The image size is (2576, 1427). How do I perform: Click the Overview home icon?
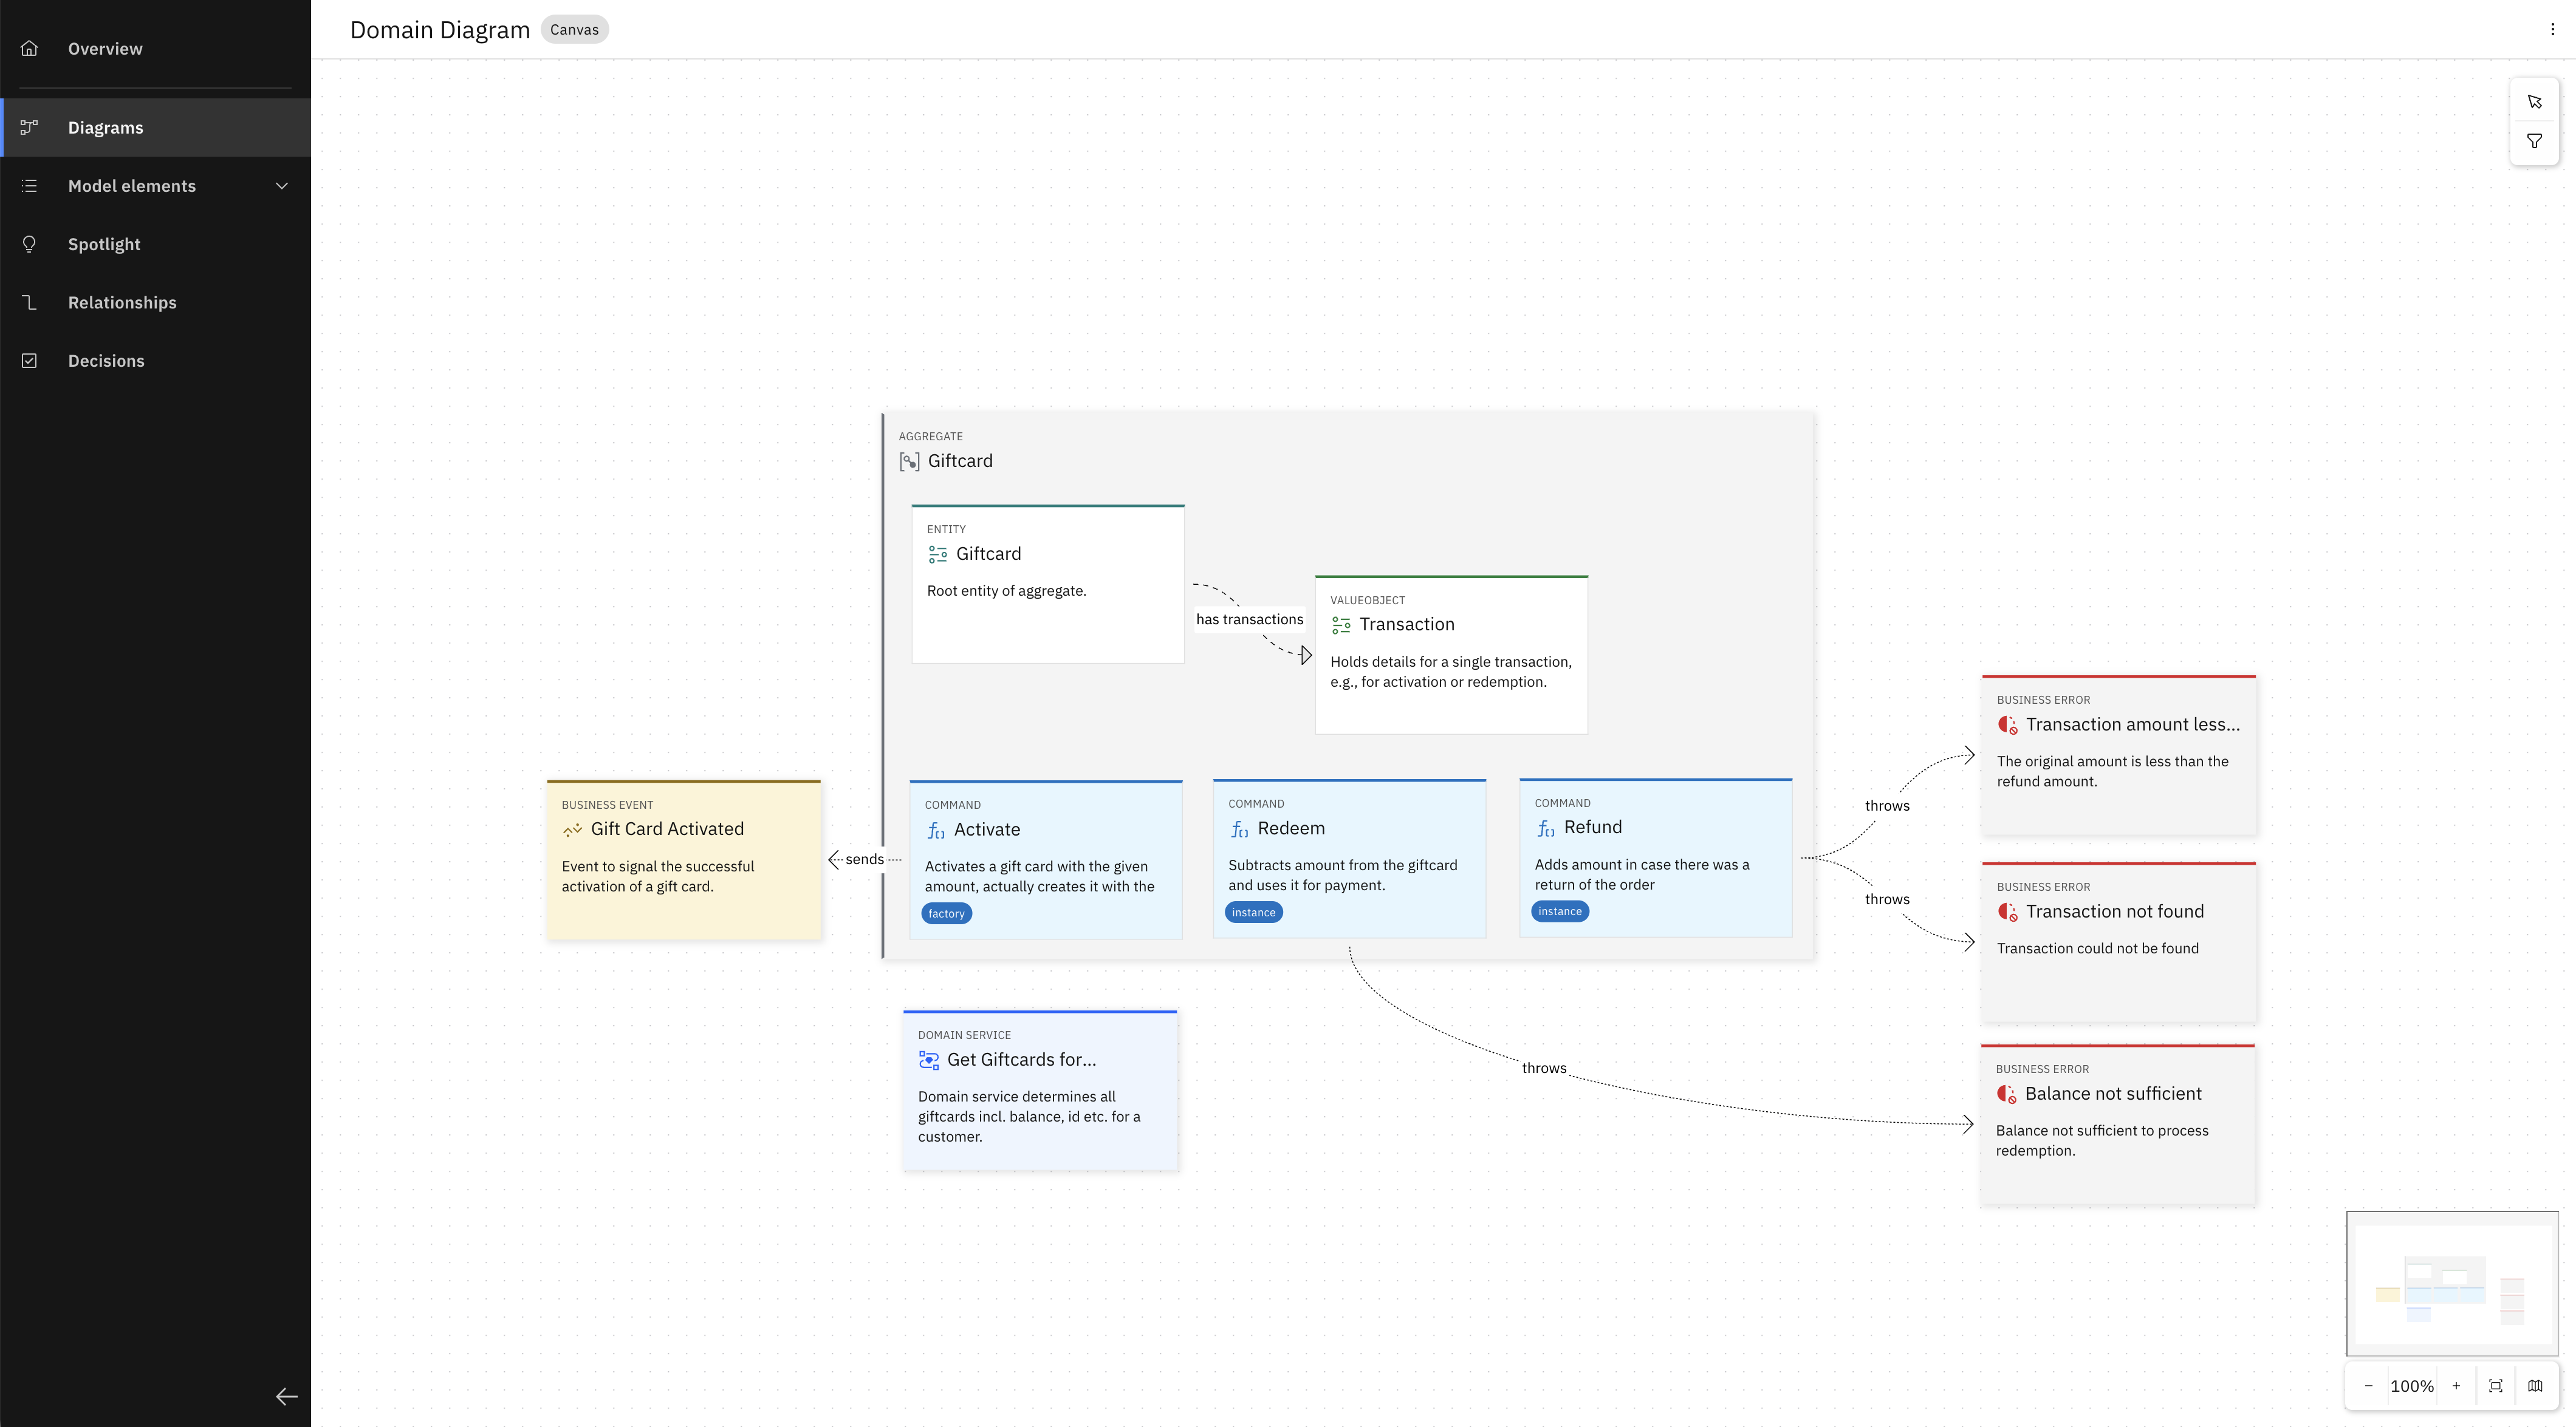coord(29,48)
